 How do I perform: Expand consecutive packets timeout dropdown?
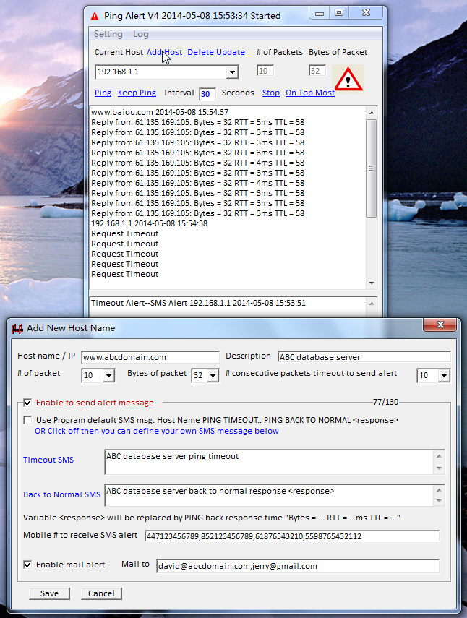coord(444,376)
